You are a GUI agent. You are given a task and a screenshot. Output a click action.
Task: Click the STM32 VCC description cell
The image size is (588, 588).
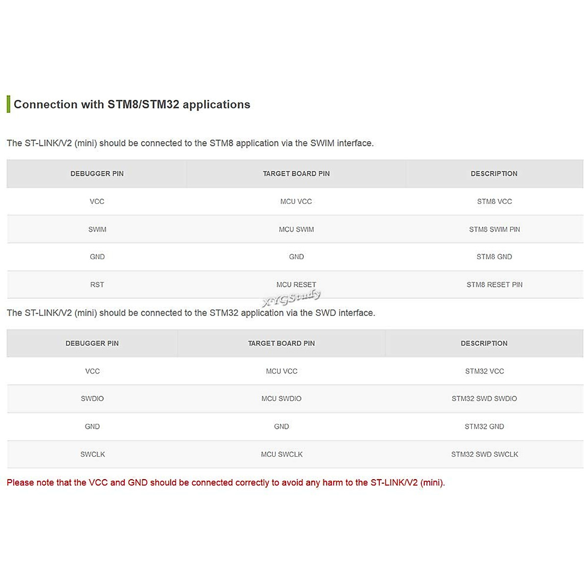tap(484, 371)
